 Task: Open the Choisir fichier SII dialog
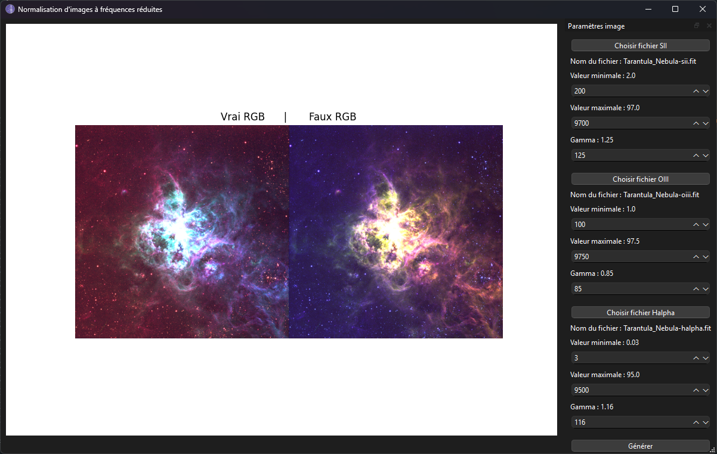click(640, 45)
